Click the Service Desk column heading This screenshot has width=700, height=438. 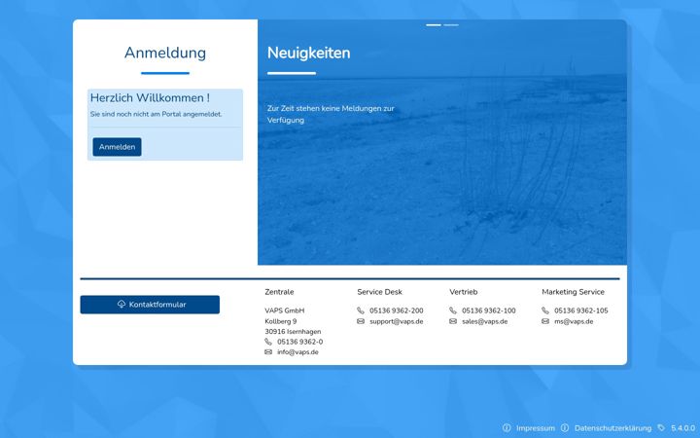[379, 292]
